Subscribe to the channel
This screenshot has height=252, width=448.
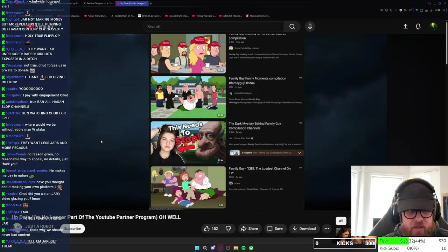point(72,229)
